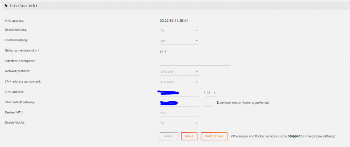Click the optional metric hint text
The image size is (350, 147).
tap(245, 103)
